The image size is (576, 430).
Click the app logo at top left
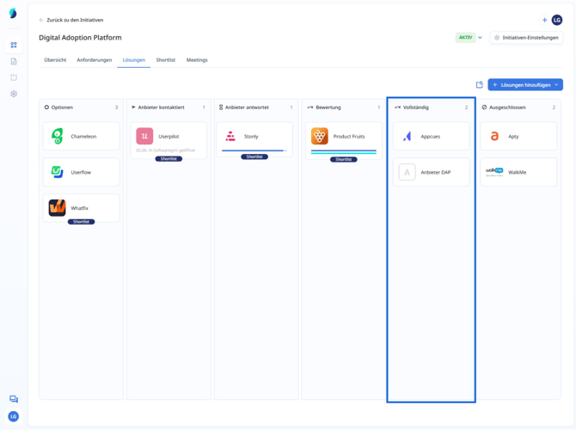[x=13, y=14]
